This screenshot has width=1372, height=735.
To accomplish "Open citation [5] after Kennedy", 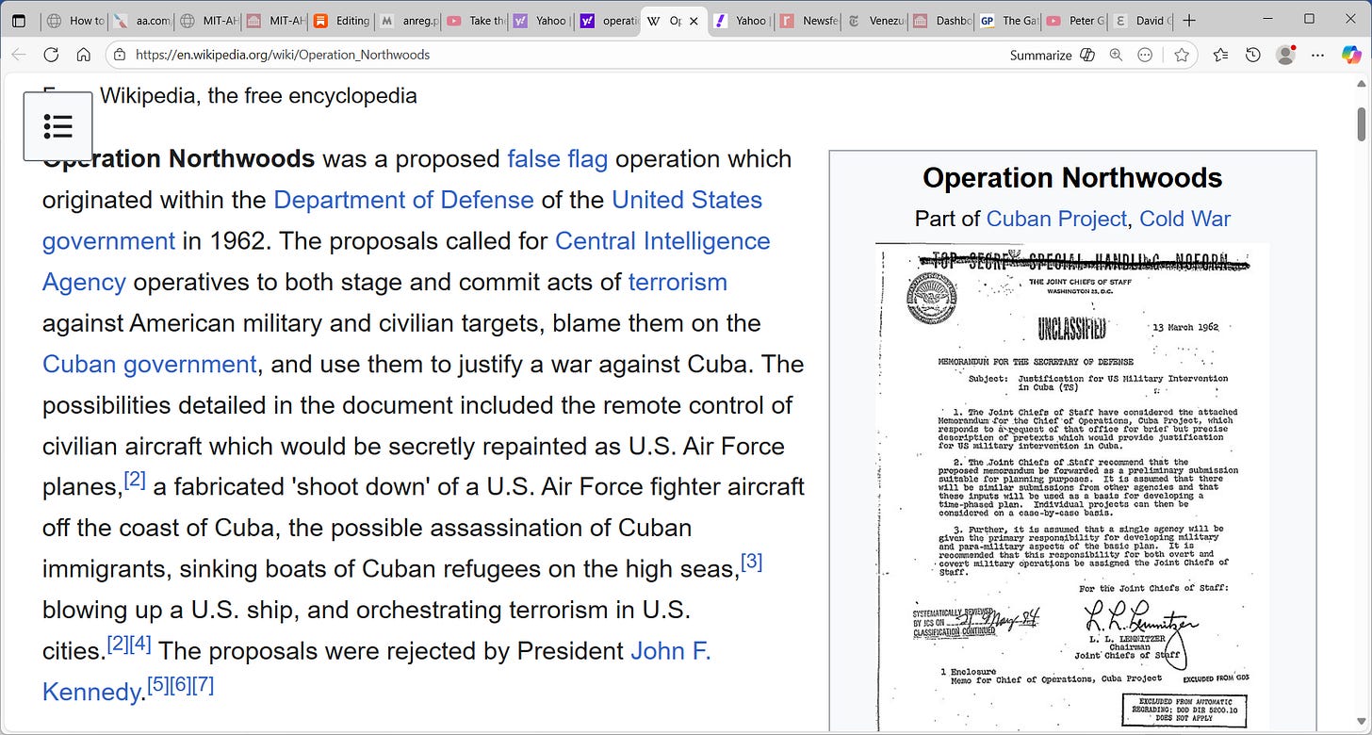I will coord(158,685).
